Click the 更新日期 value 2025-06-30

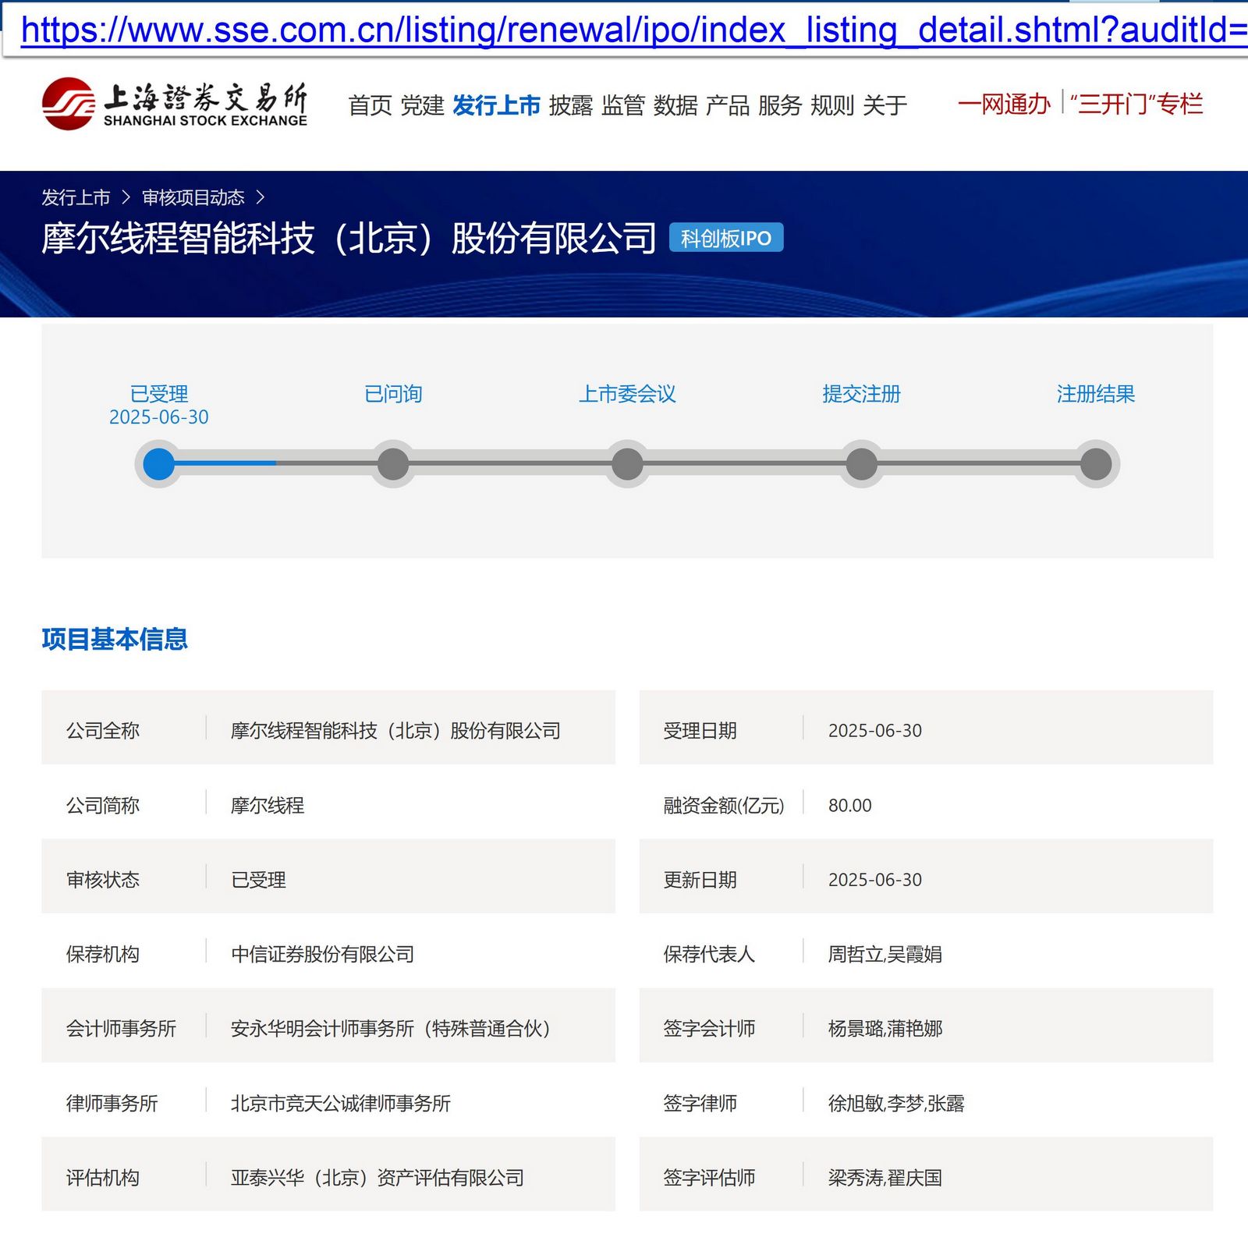point(874,880)
